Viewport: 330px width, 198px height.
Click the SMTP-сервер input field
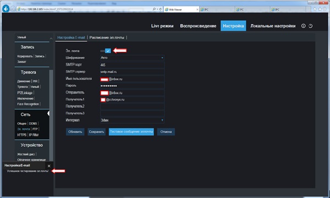pos(132,71)
